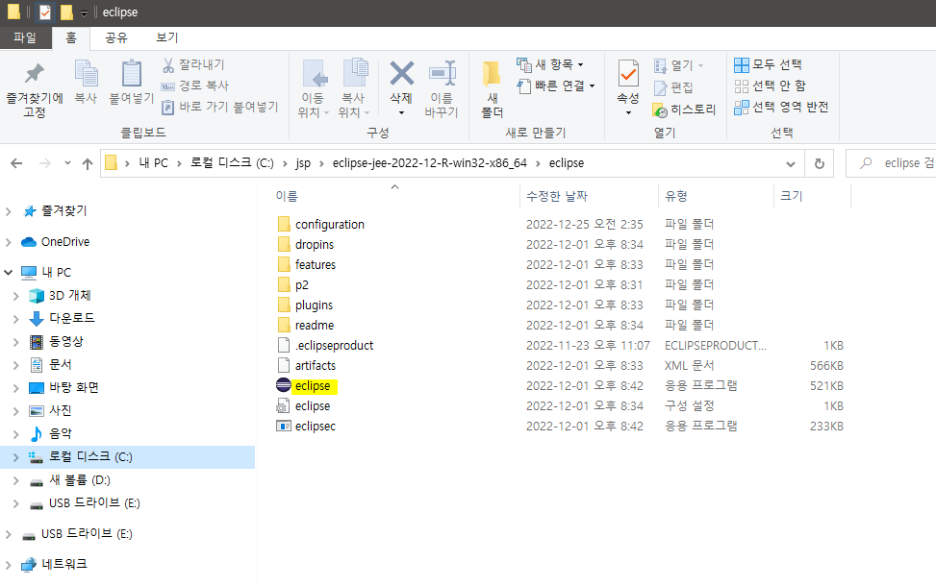Expand the 네트워크 tree node
936x586 pixels.
click(x=9, y=564)
